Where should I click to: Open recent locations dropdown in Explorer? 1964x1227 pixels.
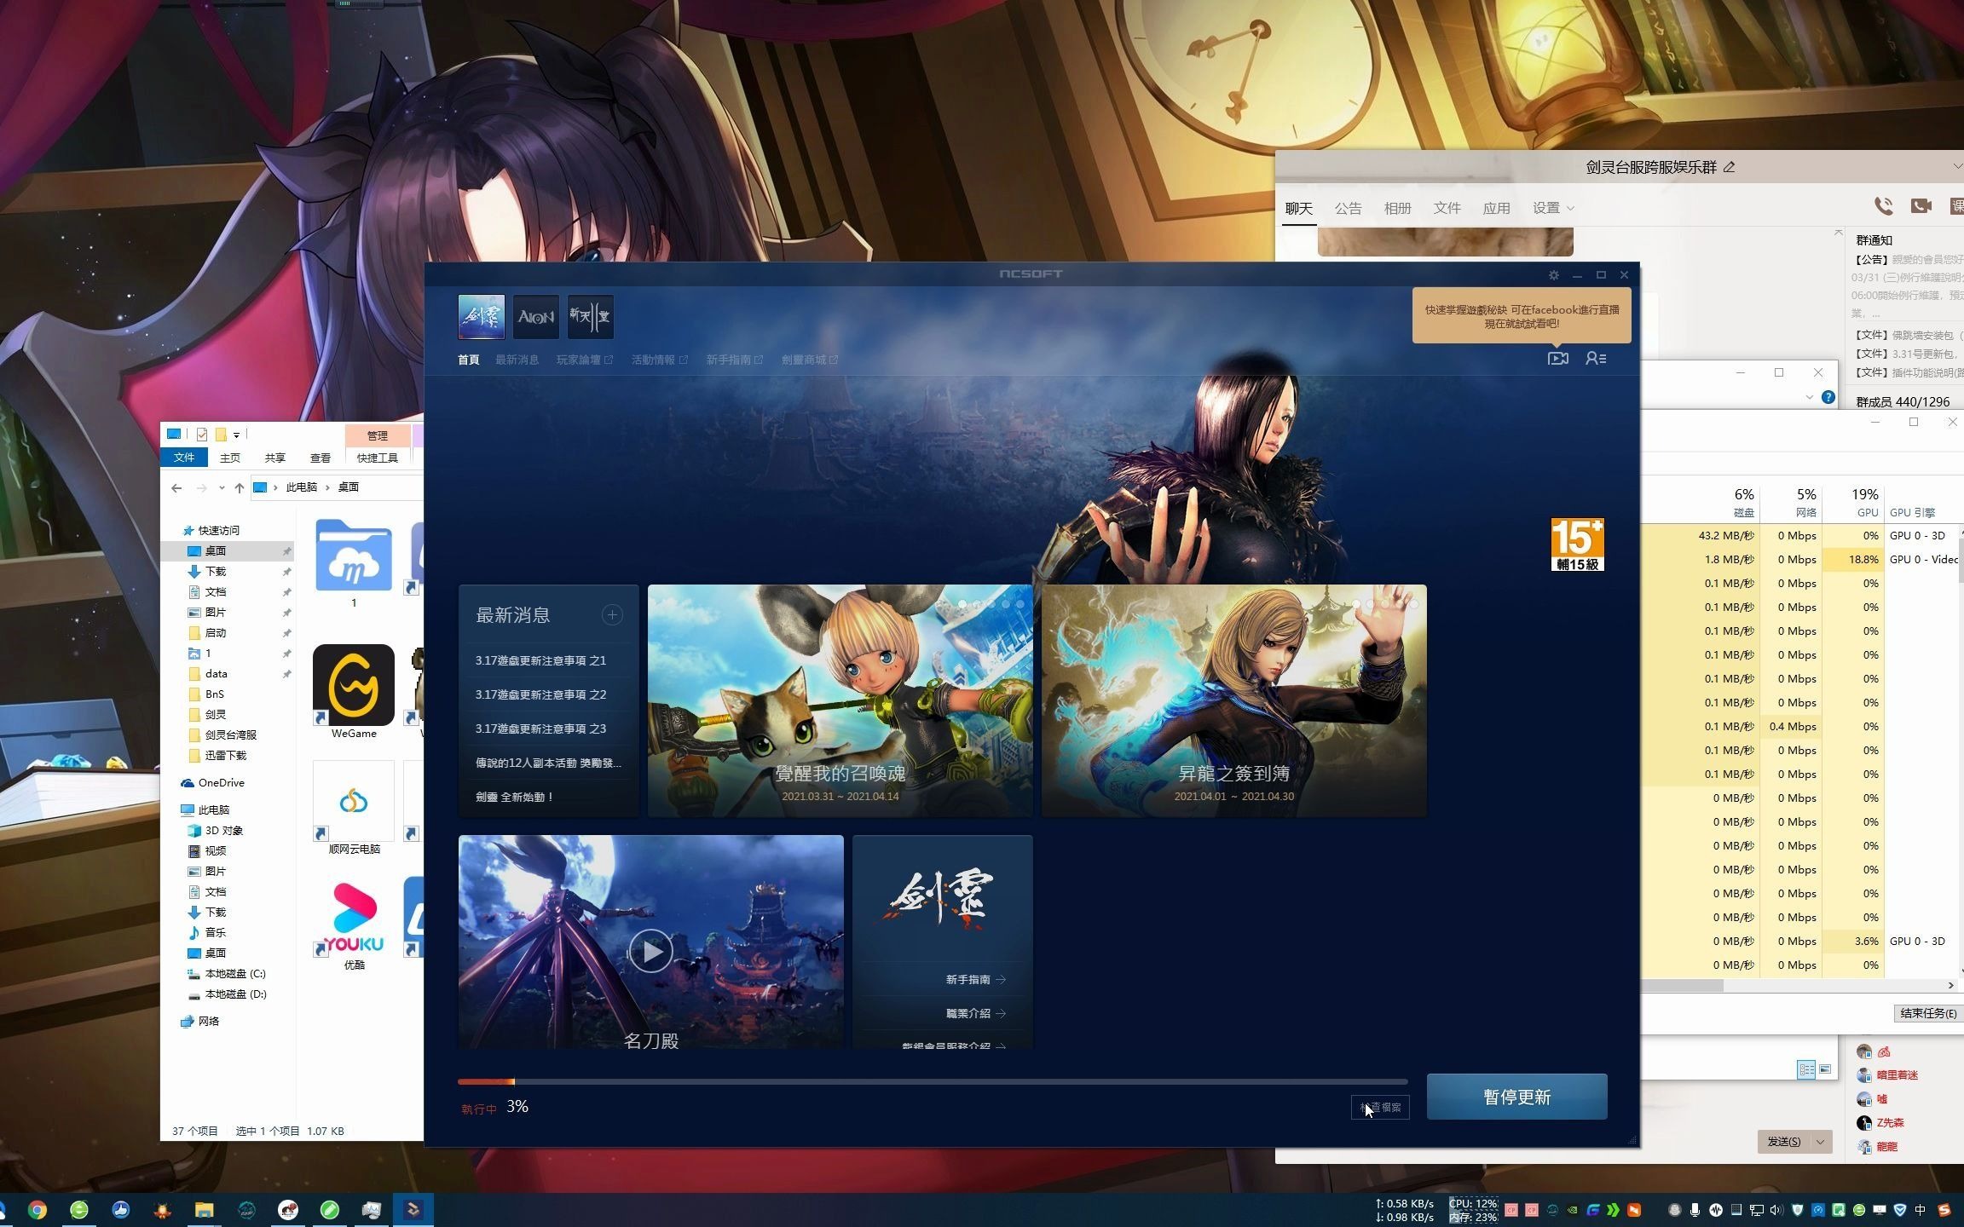222,487
